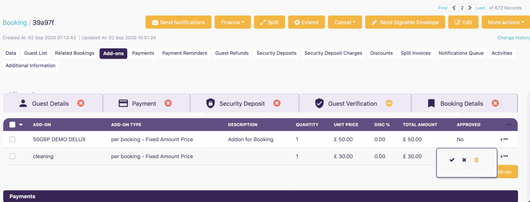Expand the More actions dropdown
530x202 pixels.
coord(506,22)
